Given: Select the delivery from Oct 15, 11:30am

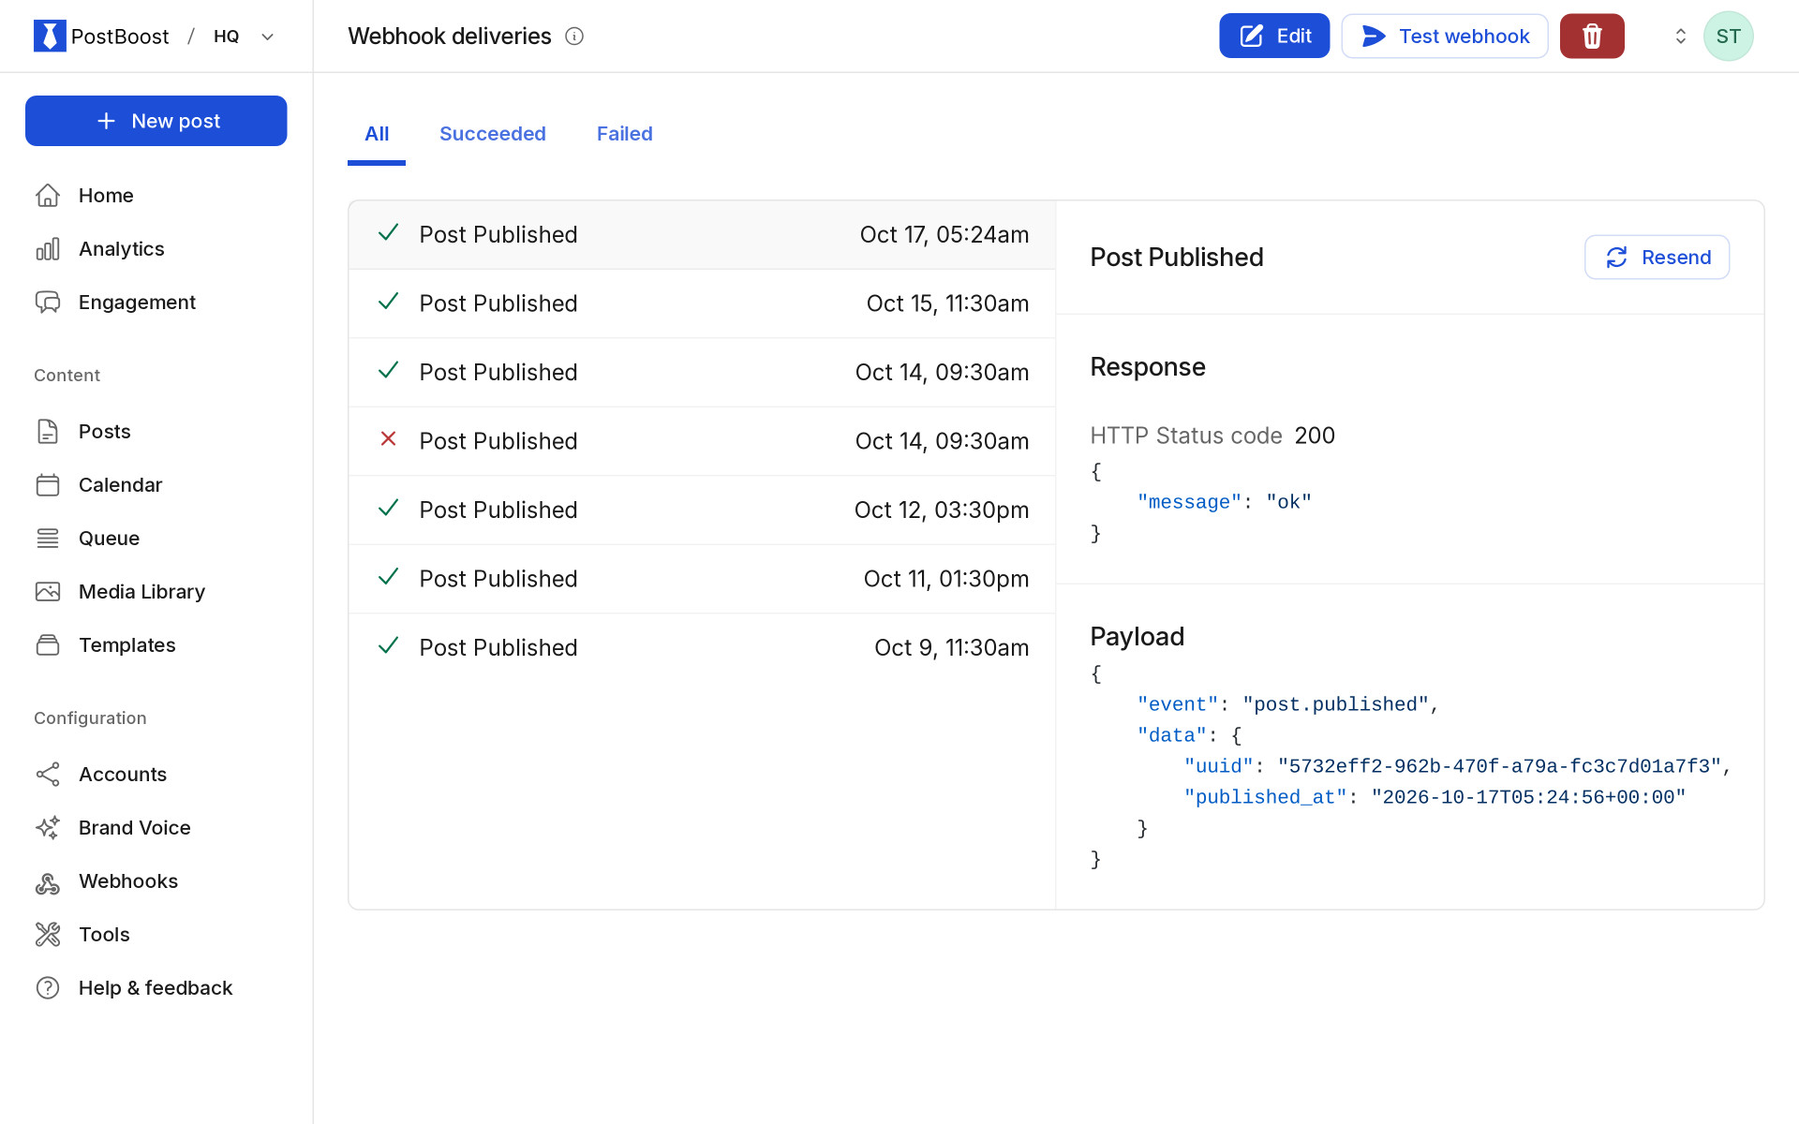Looking at the screenshot, I should point(702,303).
